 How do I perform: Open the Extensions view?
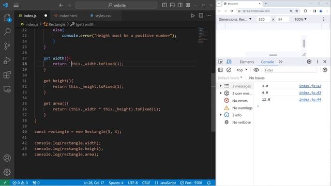[7, 74]
